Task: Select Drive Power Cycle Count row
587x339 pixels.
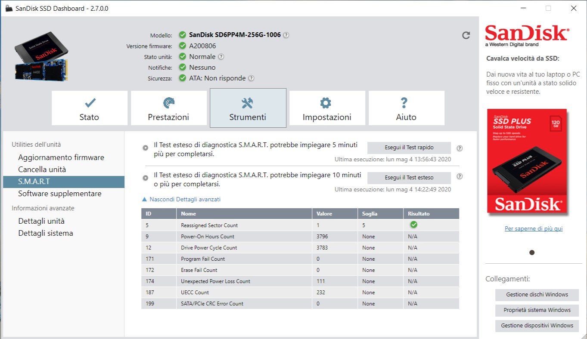Action: click(x=300, y=247)
